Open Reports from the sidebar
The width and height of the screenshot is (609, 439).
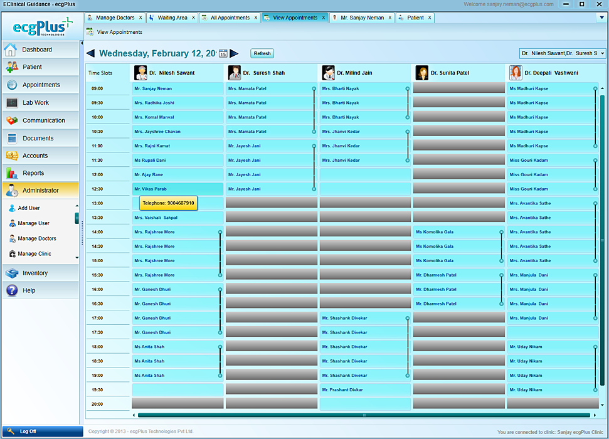[x=33, y=173]
